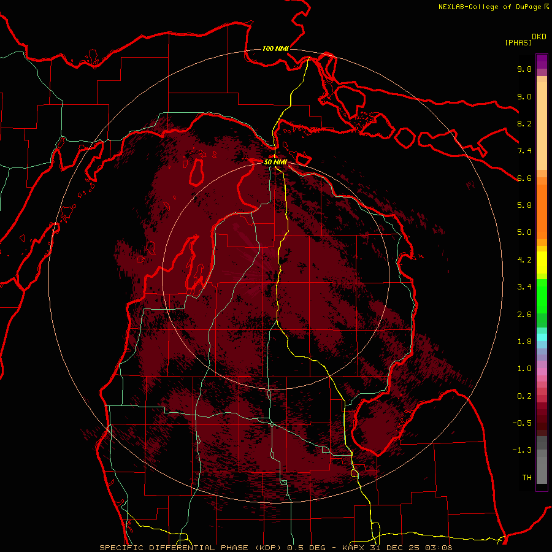This screenshot has width=552, height=552.
Task: Click the 2.6 value on color scale
Action: [524, 315]
